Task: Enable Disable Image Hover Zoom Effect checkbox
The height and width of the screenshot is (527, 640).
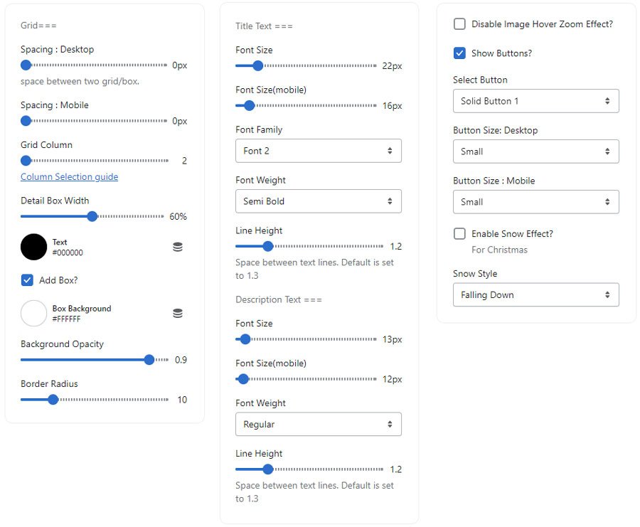Action: coord(459,24)
